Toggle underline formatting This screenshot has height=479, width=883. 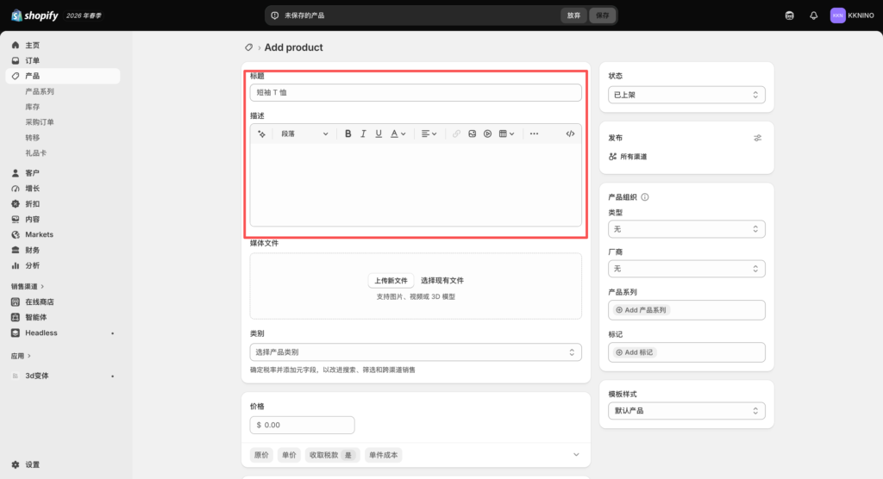point(379,134)
